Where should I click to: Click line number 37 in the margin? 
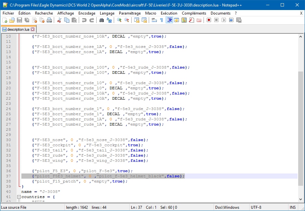pyautogui.click(x=8, y=176)
